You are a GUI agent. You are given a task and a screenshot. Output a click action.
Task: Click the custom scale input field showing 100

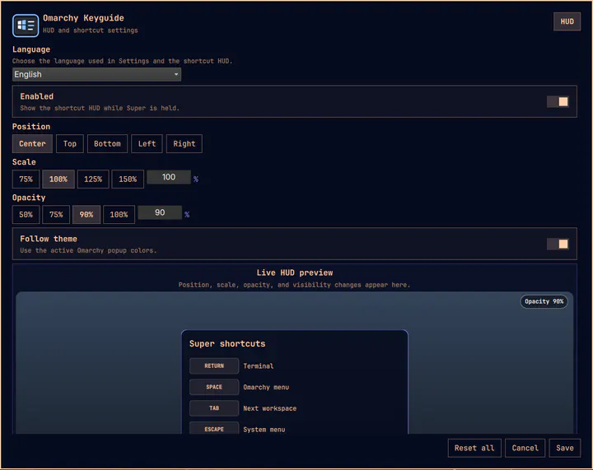[x=169, y=177]
